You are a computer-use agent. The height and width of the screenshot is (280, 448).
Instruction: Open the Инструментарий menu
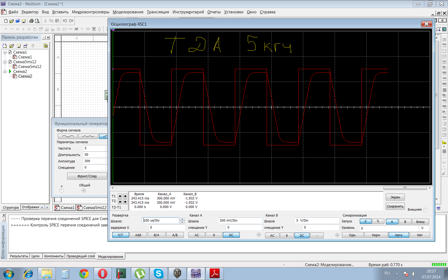click(188, 12)
